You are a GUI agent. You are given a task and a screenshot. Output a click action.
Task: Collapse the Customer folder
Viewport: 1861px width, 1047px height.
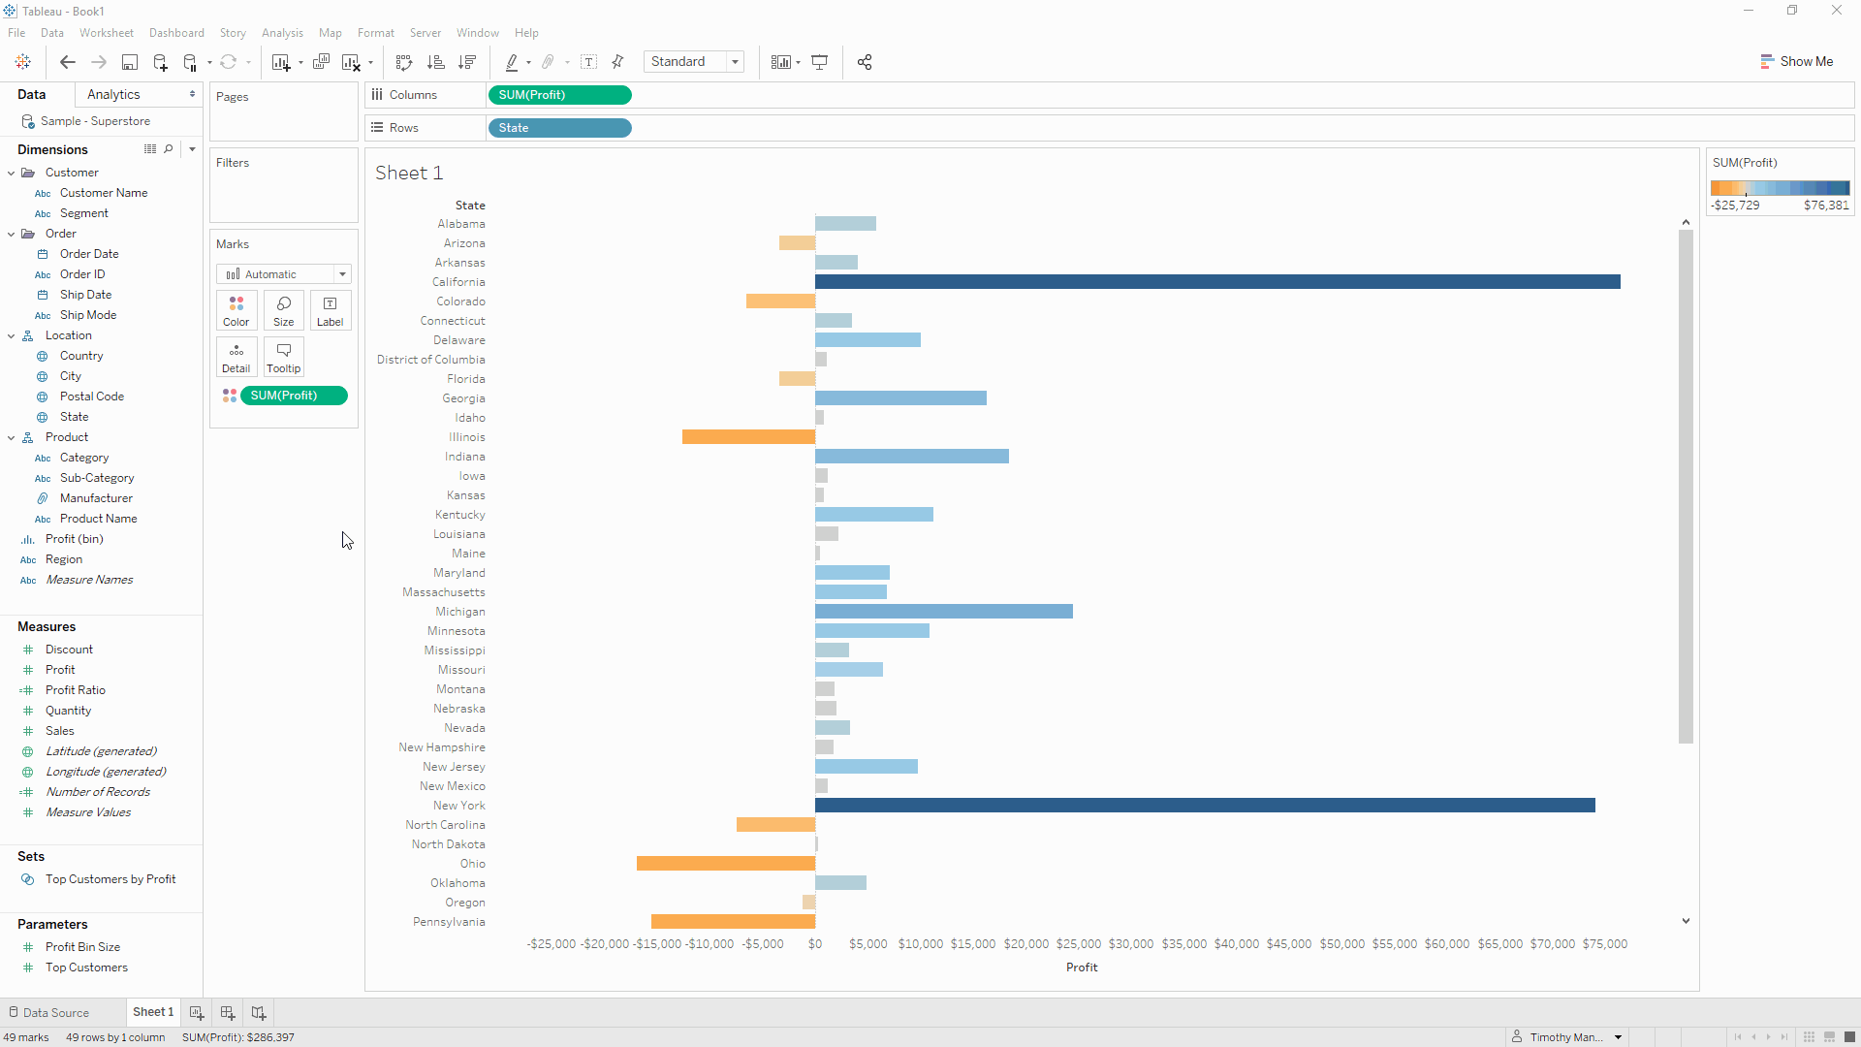12,173
